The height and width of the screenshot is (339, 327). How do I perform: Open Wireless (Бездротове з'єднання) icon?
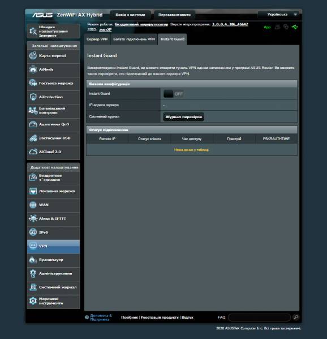click(33, 177)
